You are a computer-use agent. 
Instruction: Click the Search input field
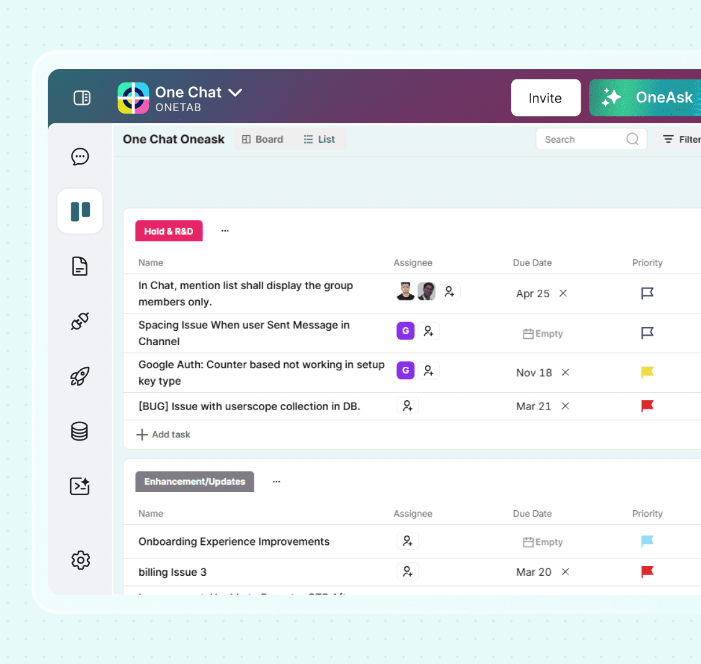coord(583,140)
